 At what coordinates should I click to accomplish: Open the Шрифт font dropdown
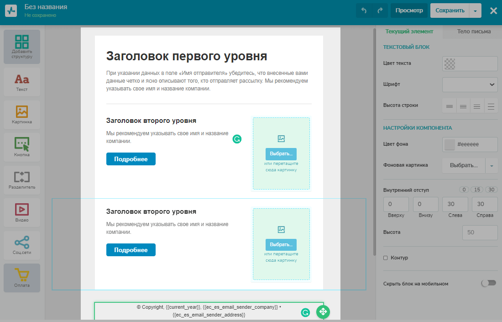tap(470, 84)
